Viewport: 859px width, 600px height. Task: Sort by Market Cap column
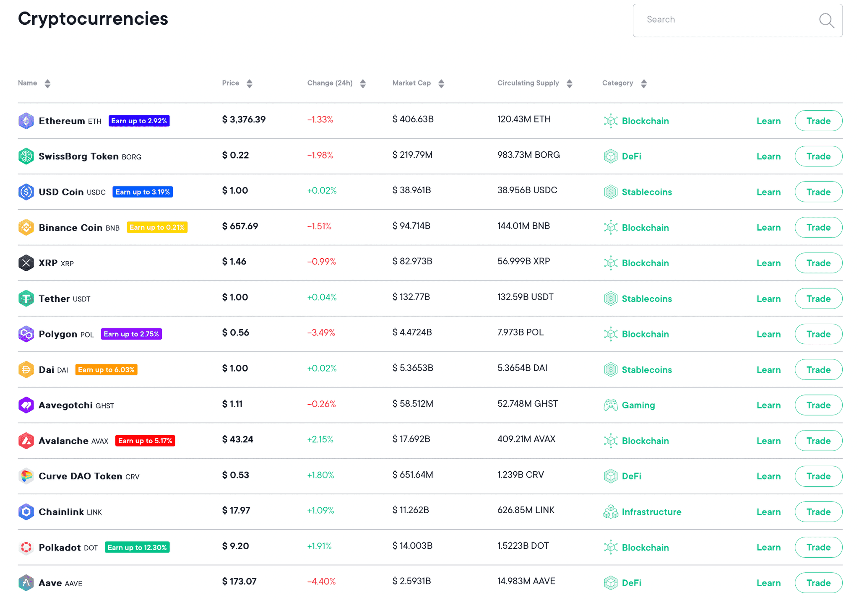pos(441,83)
